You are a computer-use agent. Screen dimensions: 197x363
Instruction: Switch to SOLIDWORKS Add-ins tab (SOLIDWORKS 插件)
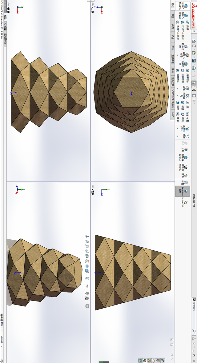173,99
